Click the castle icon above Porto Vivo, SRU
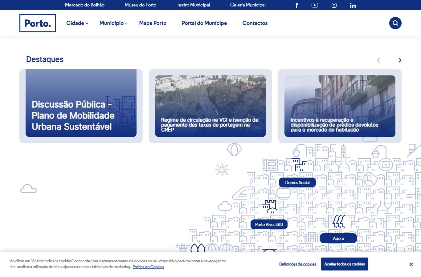 click(x=270, y=207)
